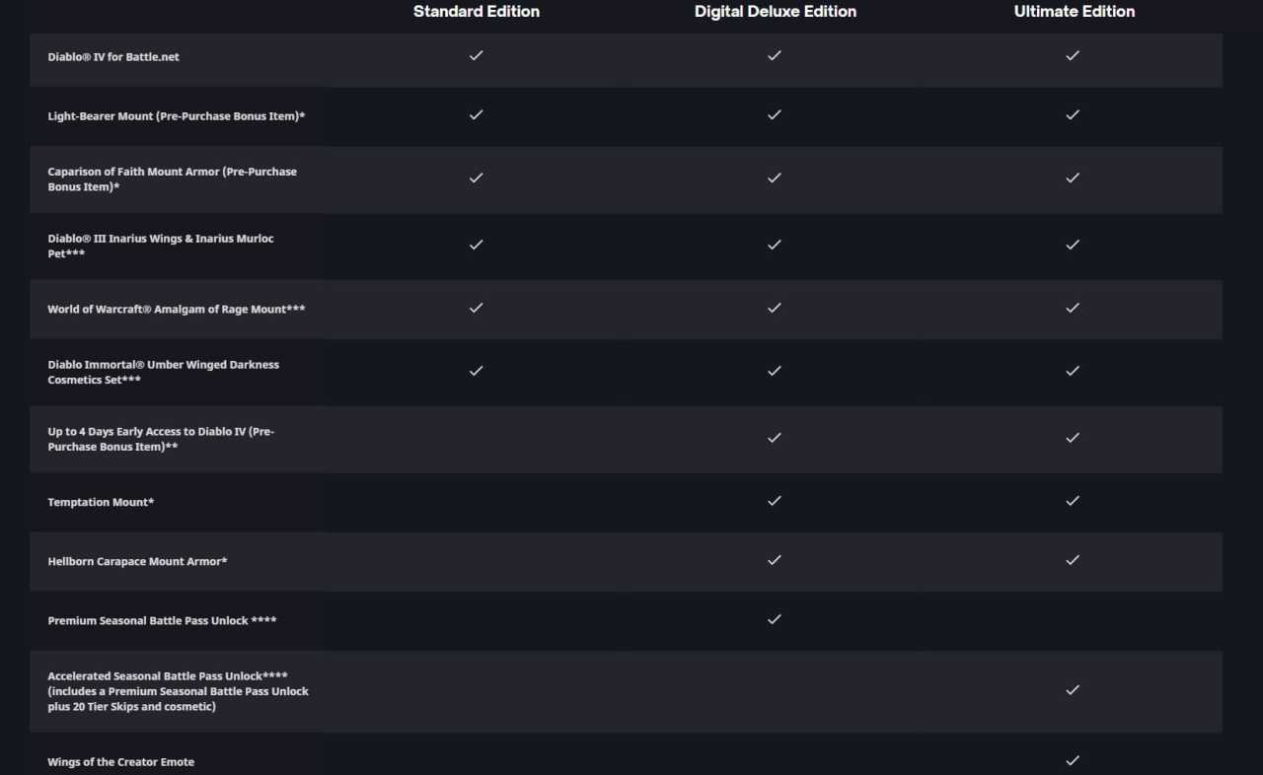1263x775 pixels.
Task: Click Ultimate checkmark for Wings of the Creator Emote
Action: coord(1073,761)
